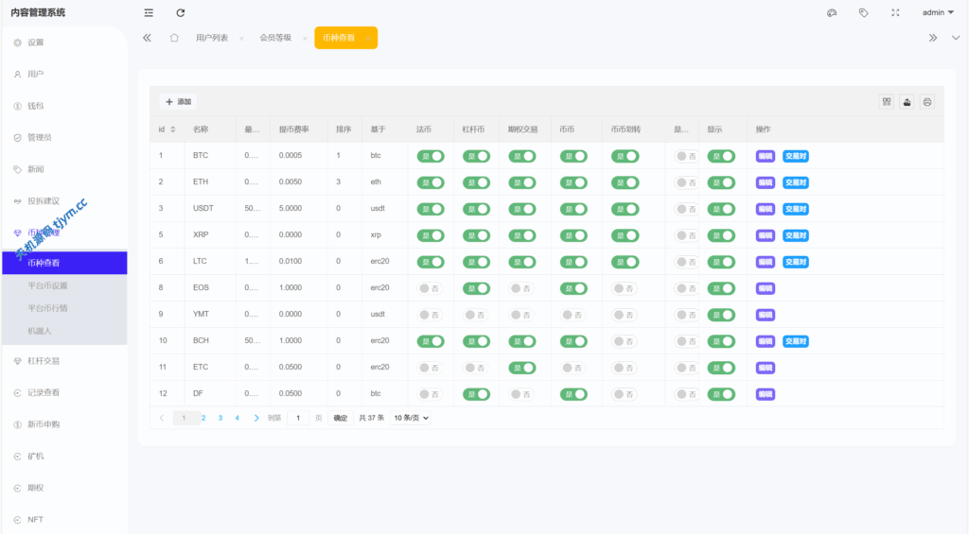
Task: Click the print icon above the table
Action: (927, 102)
